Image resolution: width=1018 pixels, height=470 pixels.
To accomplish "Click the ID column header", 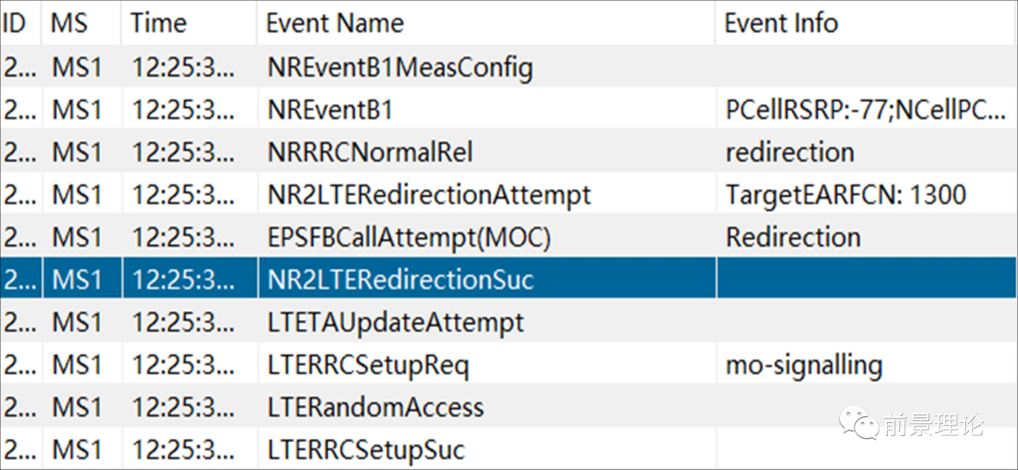I will point(14,23).
